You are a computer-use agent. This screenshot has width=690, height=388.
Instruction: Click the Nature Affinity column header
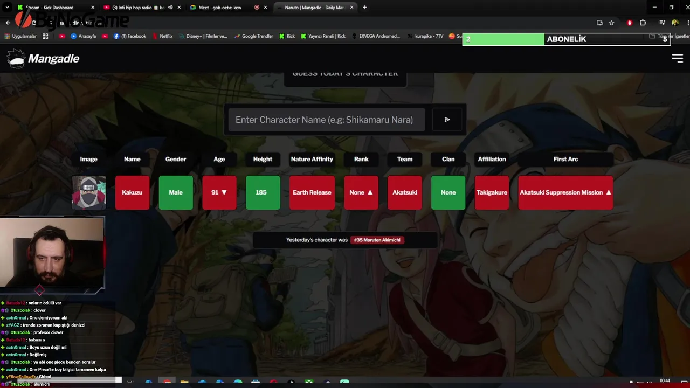tap(312, 159)
